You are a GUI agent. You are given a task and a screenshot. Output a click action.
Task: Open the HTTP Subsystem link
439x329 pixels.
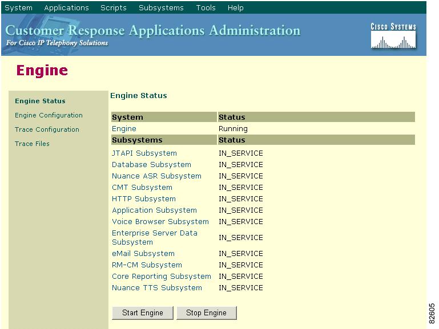[144, 199]
